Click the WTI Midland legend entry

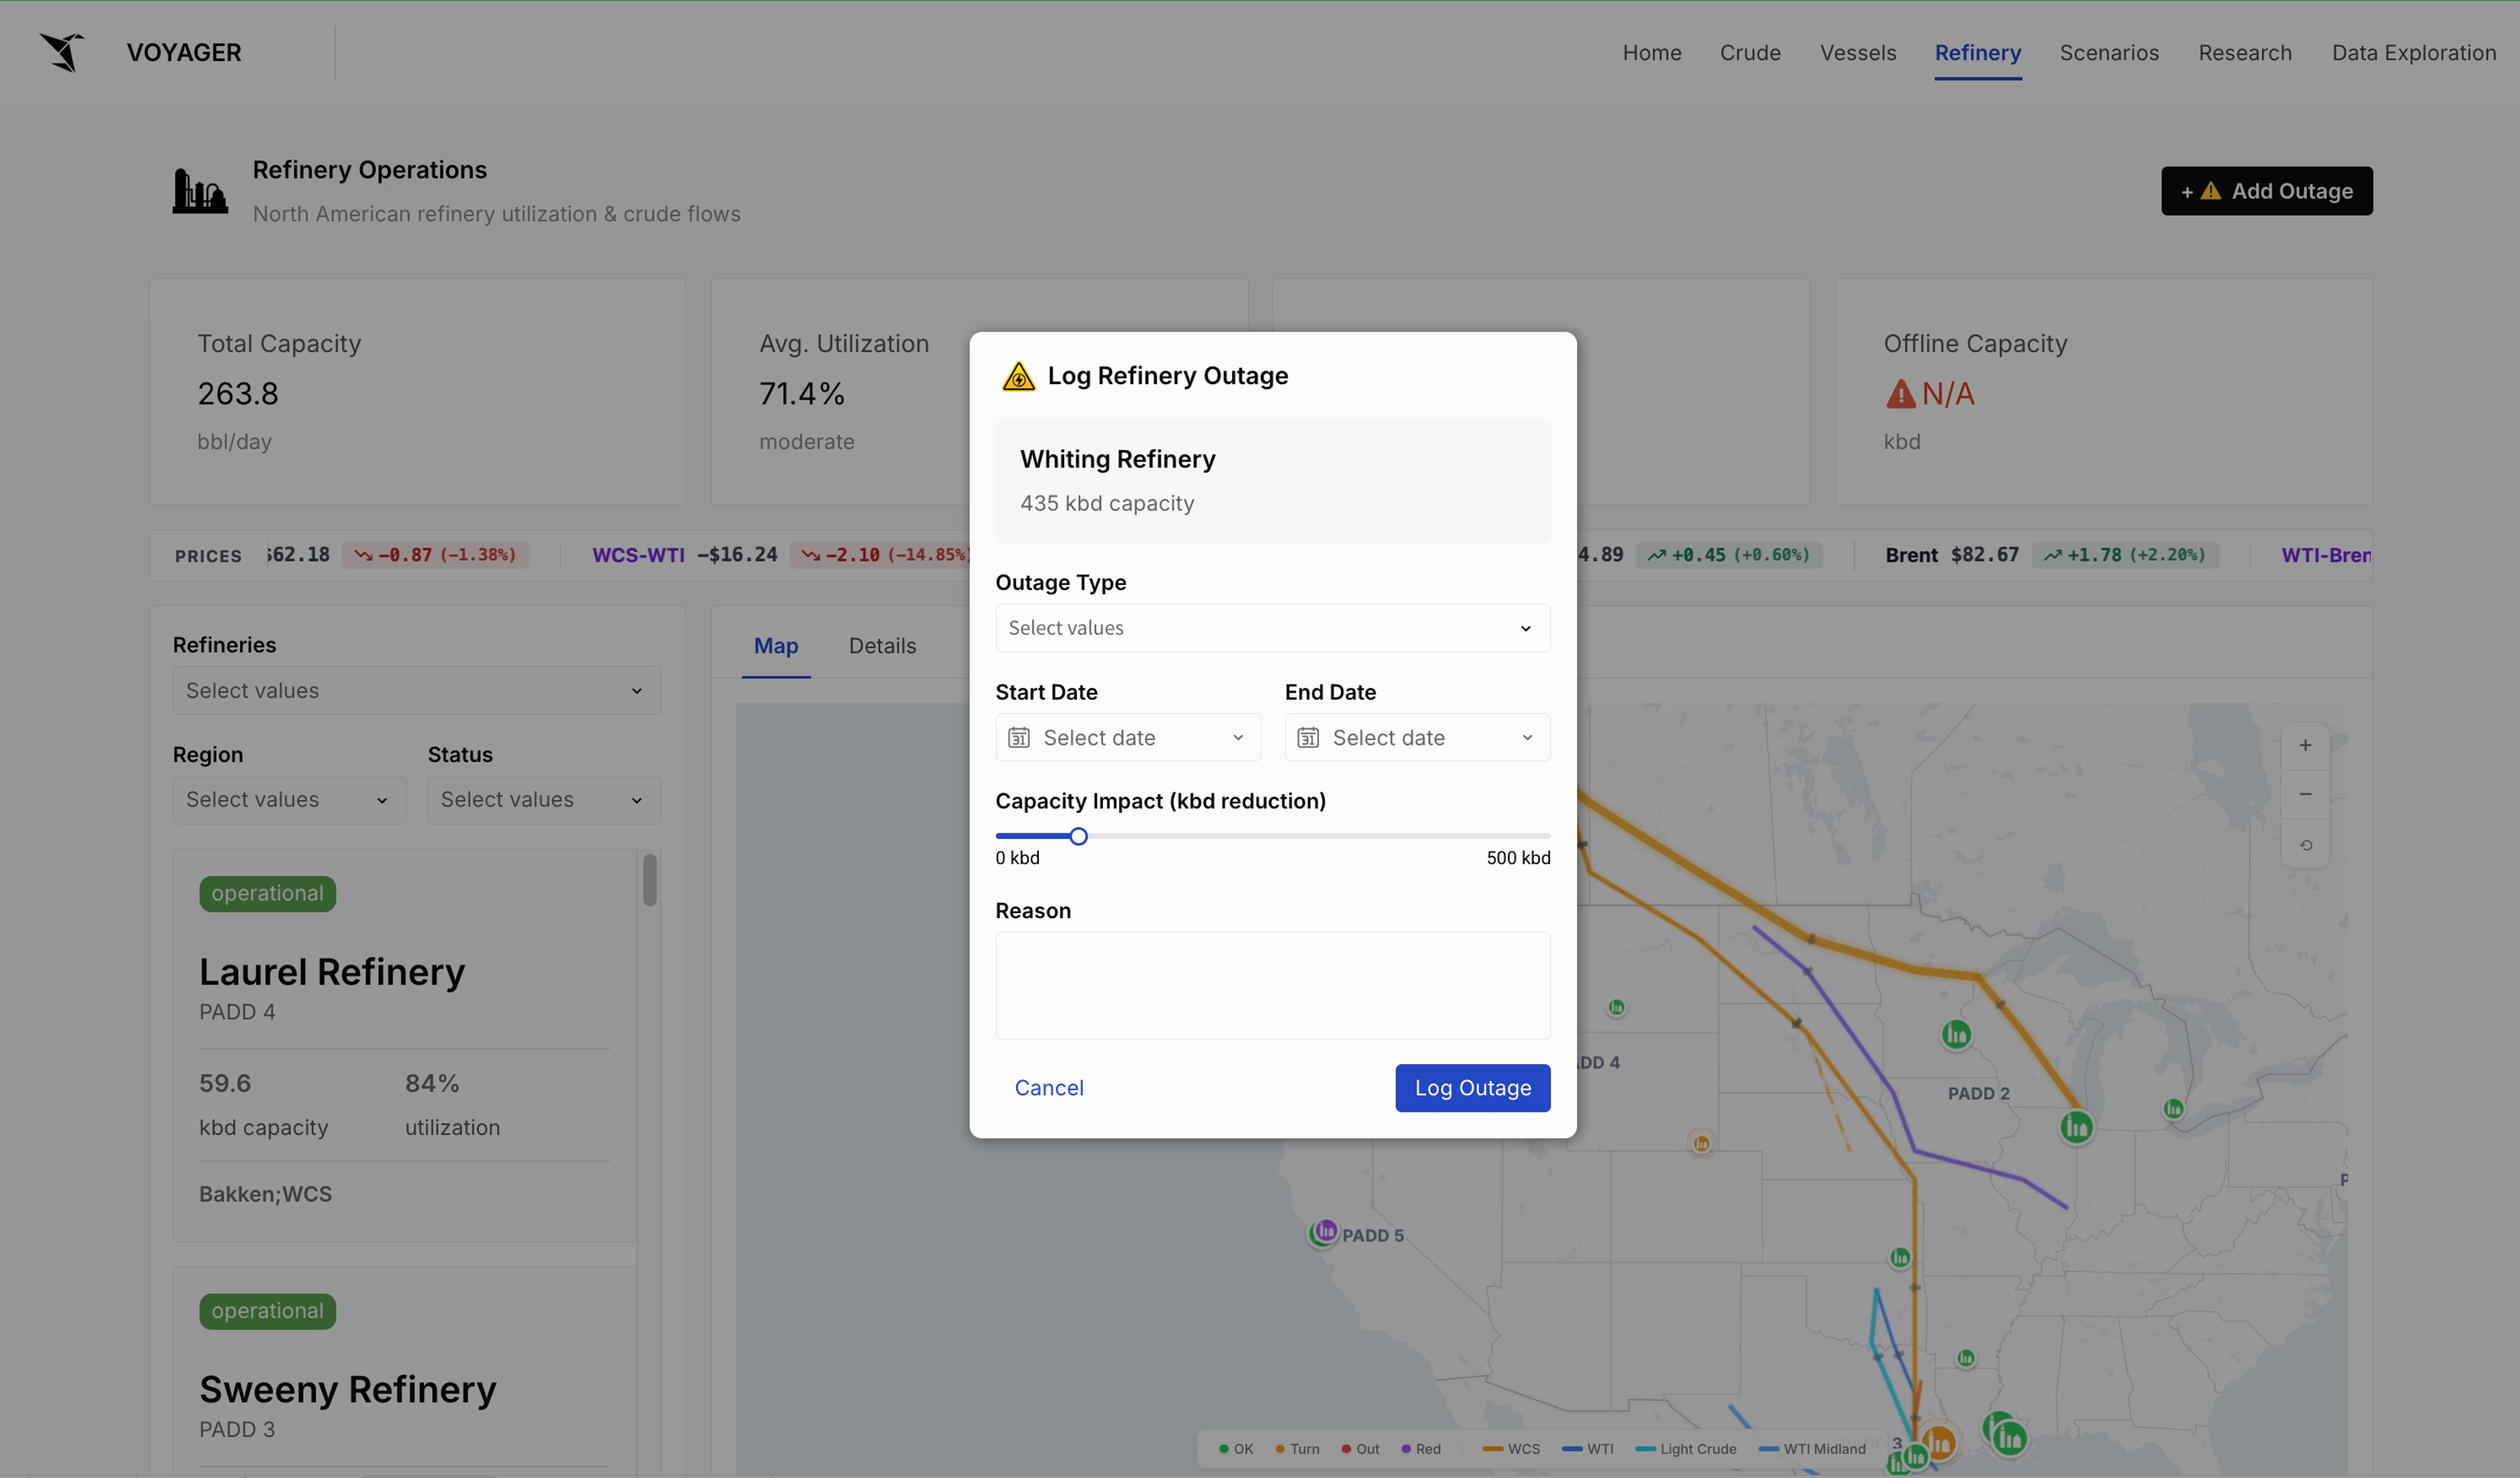1812,1449
